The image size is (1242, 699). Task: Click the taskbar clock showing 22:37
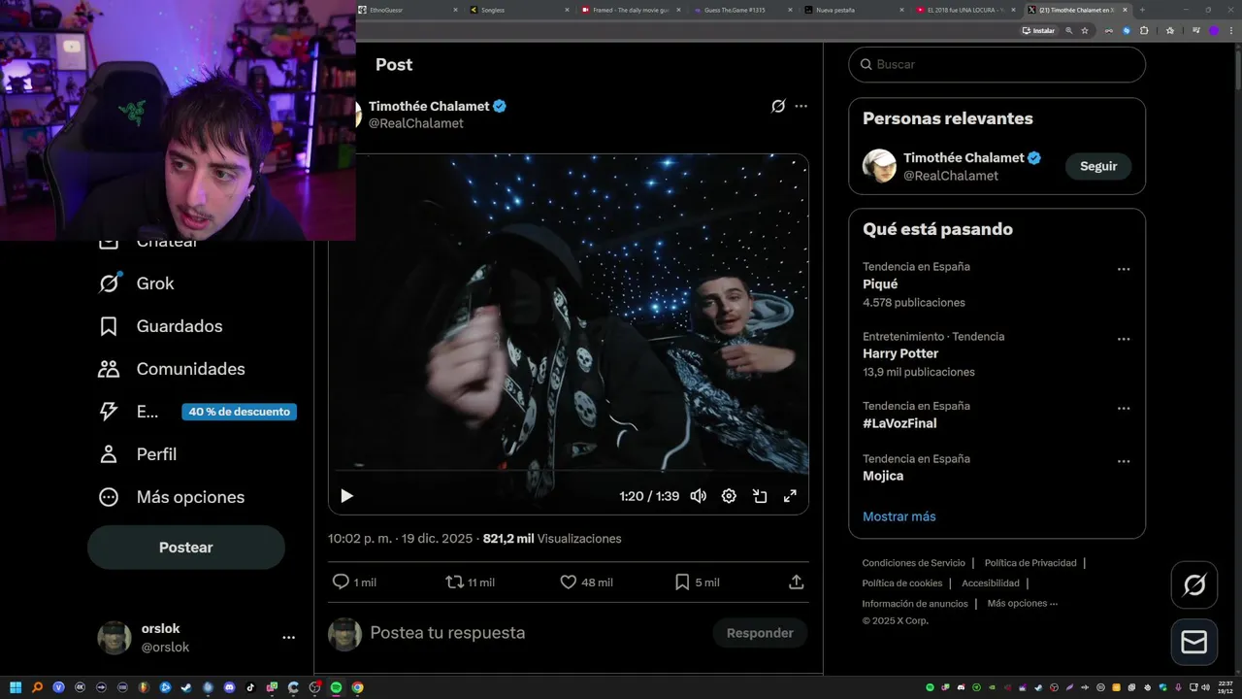click(x=1226, y=687)
